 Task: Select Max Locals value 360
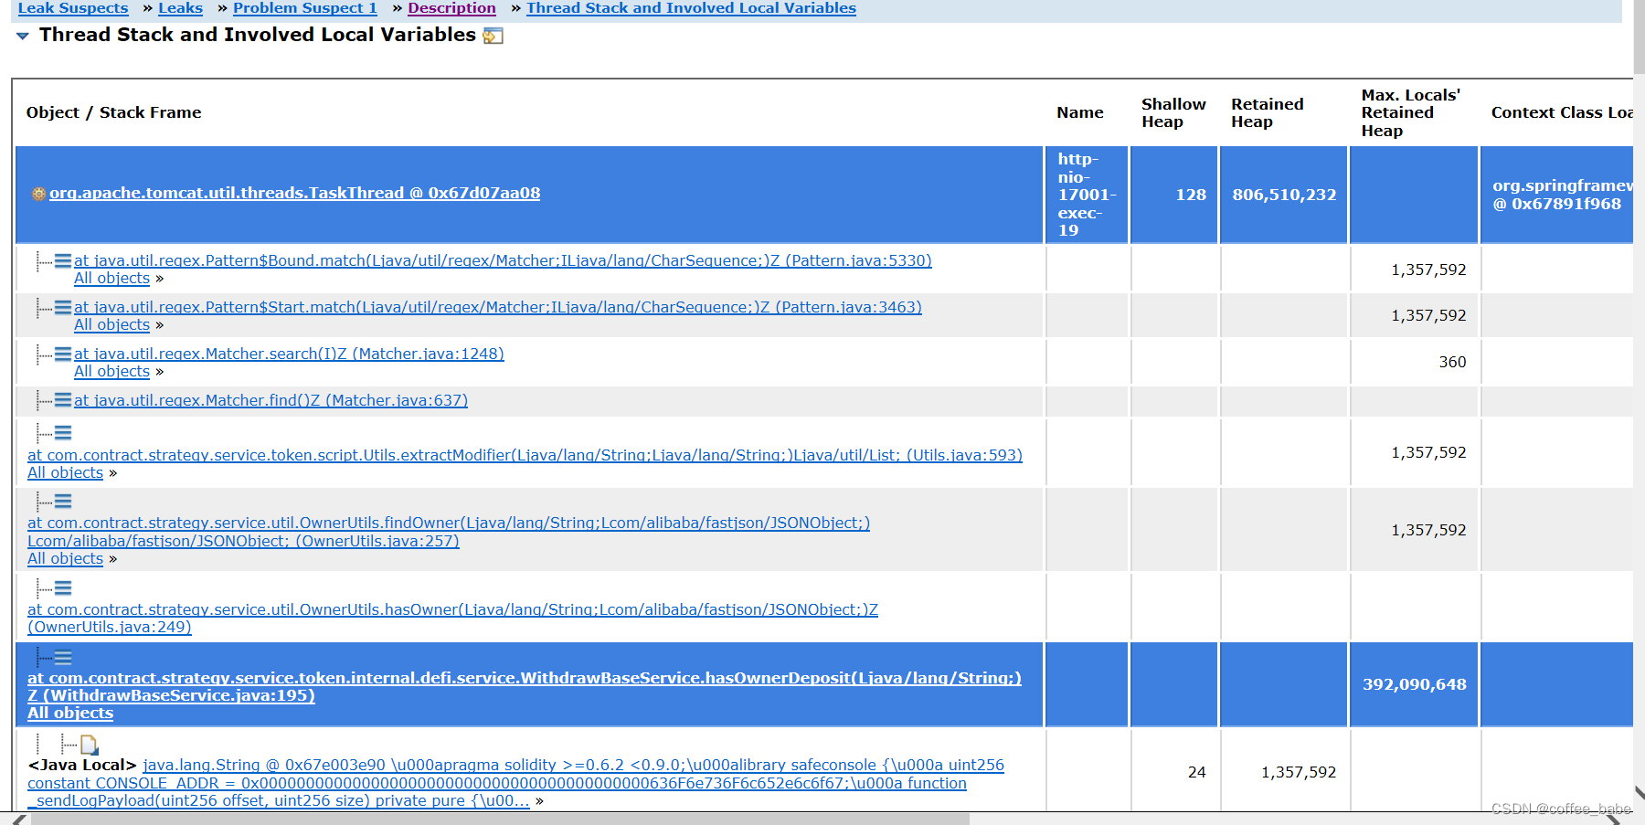click(x=1452, y=362)
